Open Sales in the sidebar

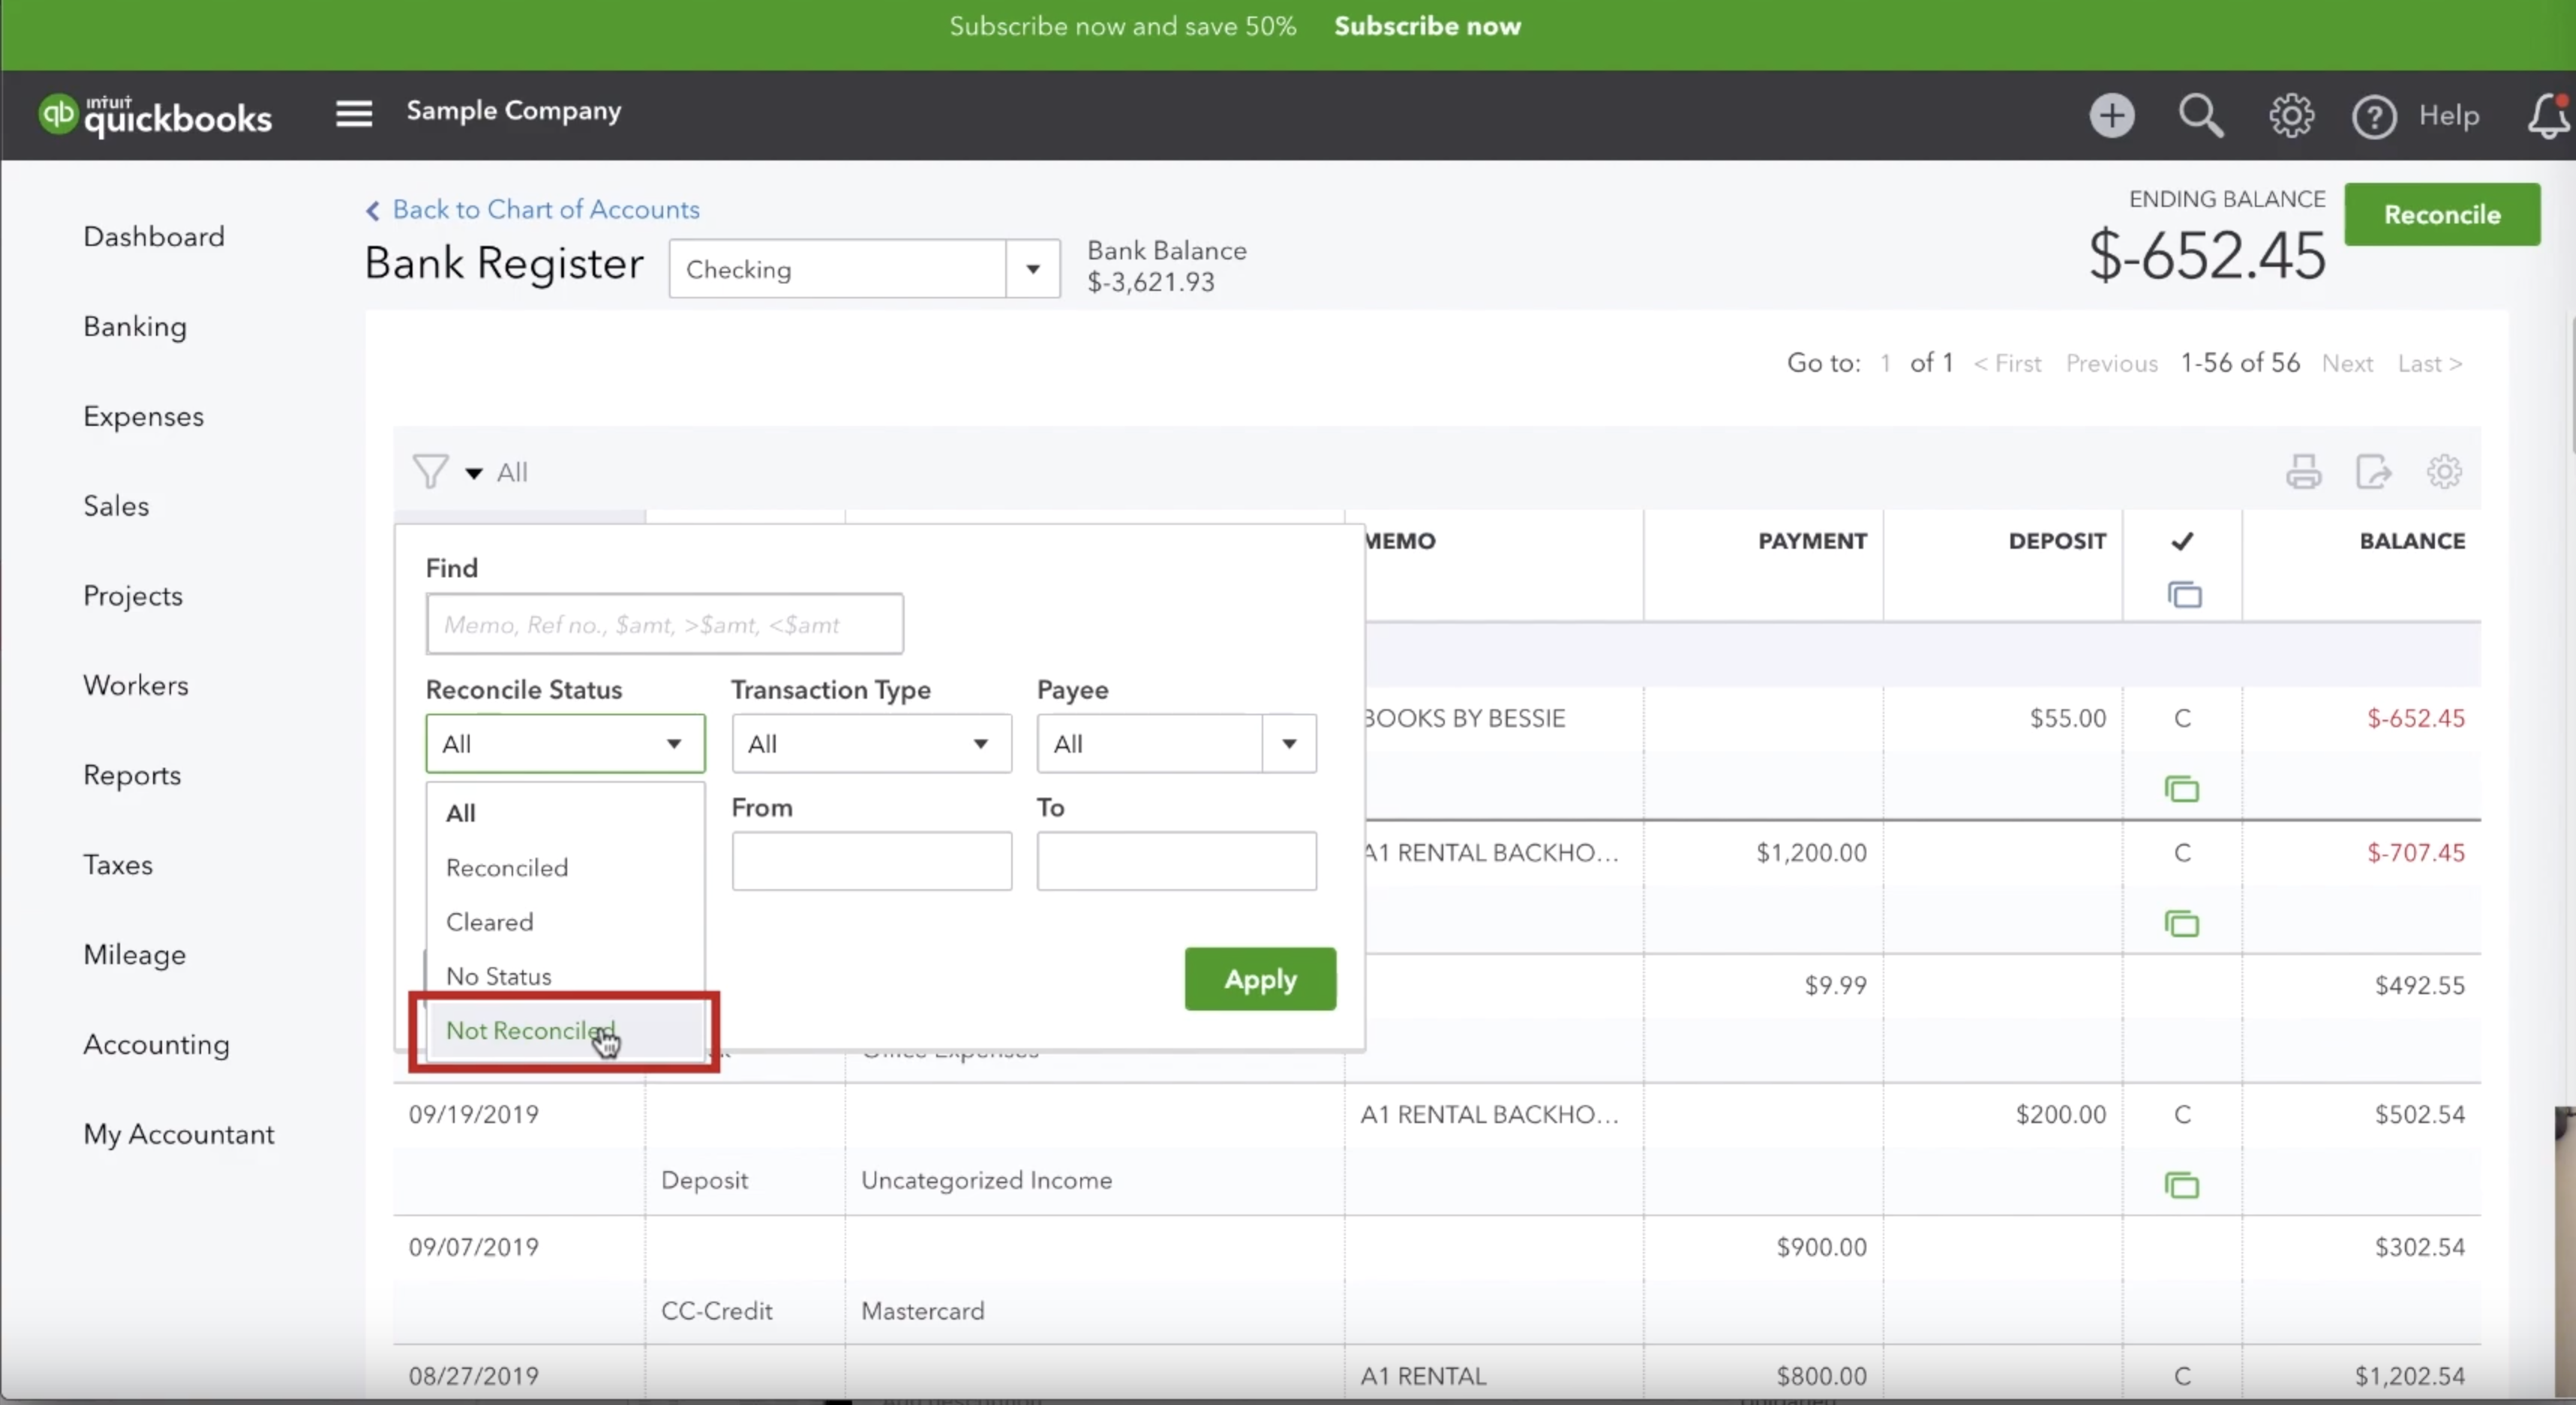(116, 507)
